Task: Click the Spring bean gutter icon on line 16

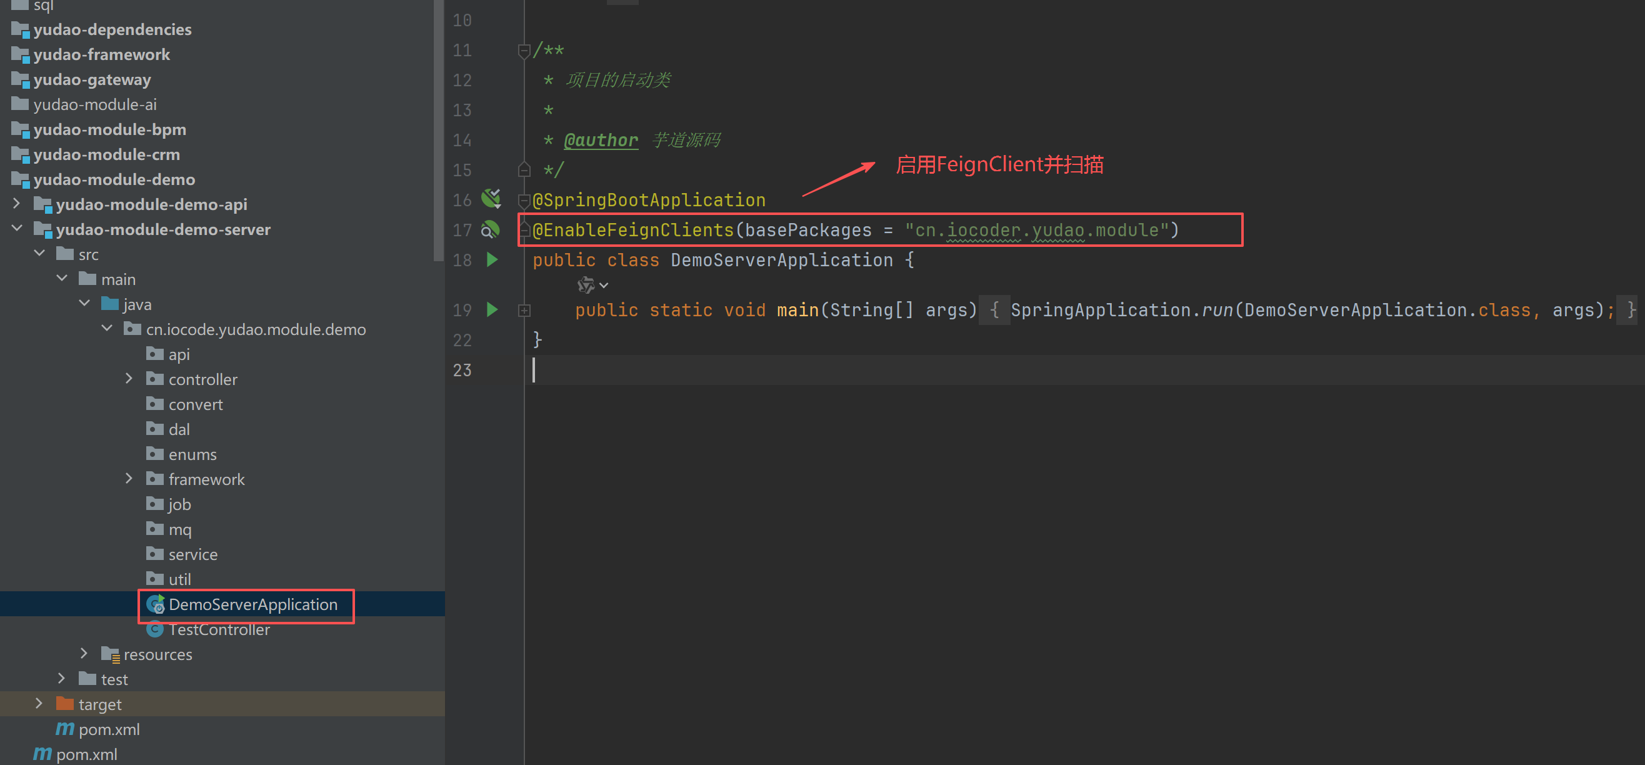Action: 491,199
